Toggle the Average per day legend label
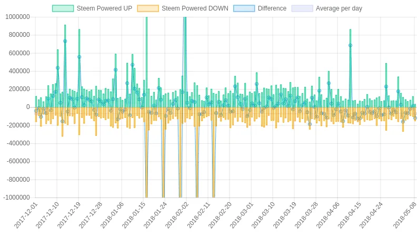The height and width of the screenshot is (237, 420). click(x=339, y=8)
